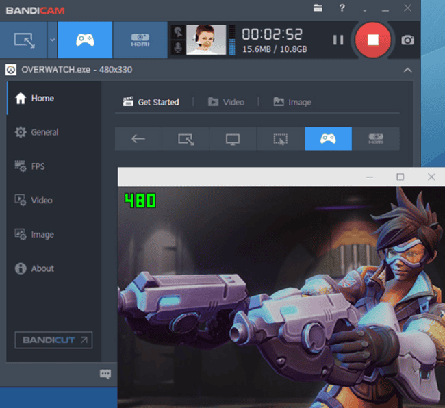Click the webcam overlay preview thumbnail
Screen dimensions: 445x408
206,40
